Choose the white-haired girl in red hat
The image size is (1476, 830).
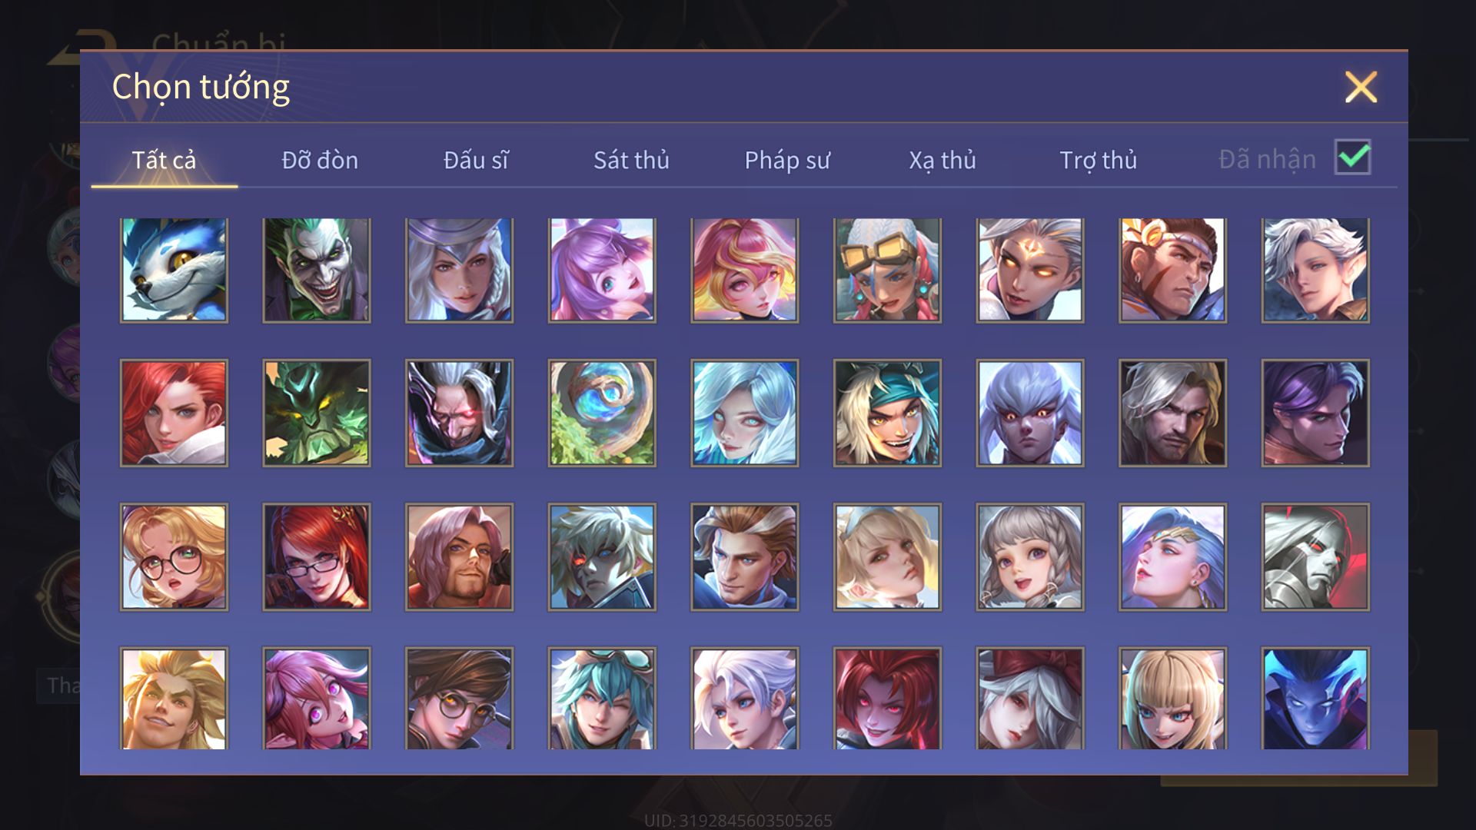[1030, 699]
